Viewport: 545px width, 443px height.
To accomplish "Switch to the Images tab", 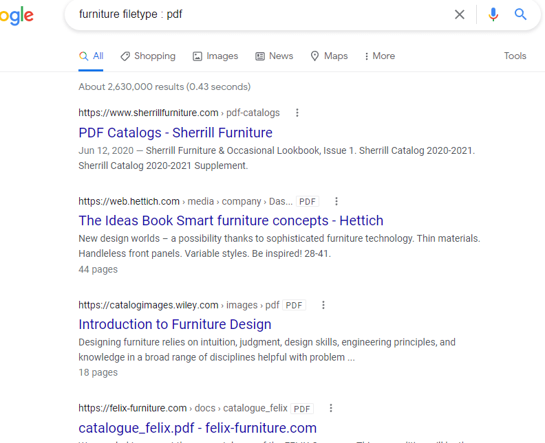I will pyautogui.click(x=215, y=56).
